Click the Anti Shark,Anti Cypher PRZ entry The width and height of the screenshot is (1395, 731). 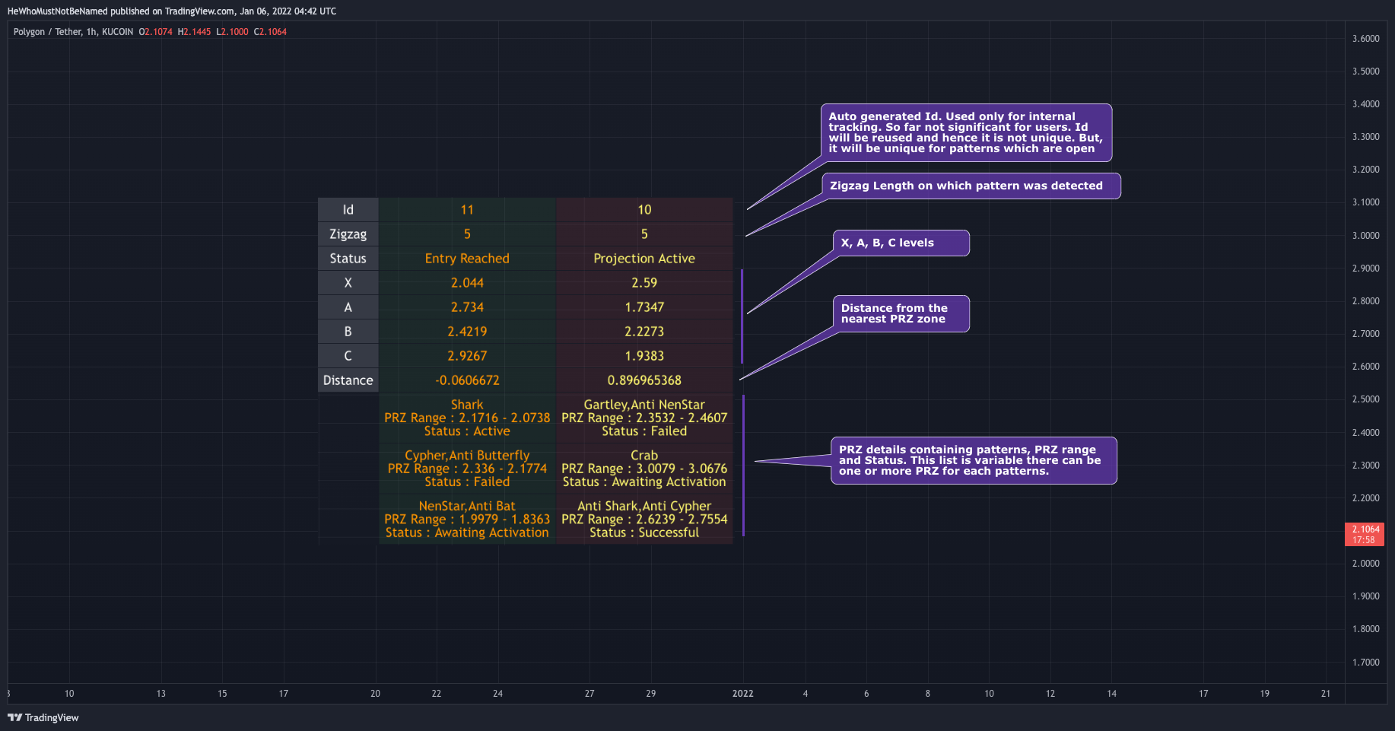pyautogui.click(x=644, y=520)
